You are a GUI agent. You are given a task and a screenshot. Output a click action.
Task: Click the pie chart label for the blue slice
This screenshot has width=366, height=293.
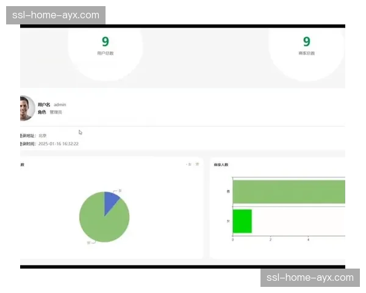tap(120, 191)
